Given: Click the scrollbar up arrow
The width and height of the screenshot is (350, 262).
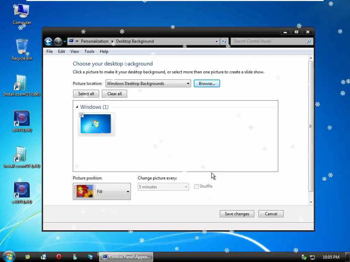Looking at the screenshot, I should pos(311,58).
